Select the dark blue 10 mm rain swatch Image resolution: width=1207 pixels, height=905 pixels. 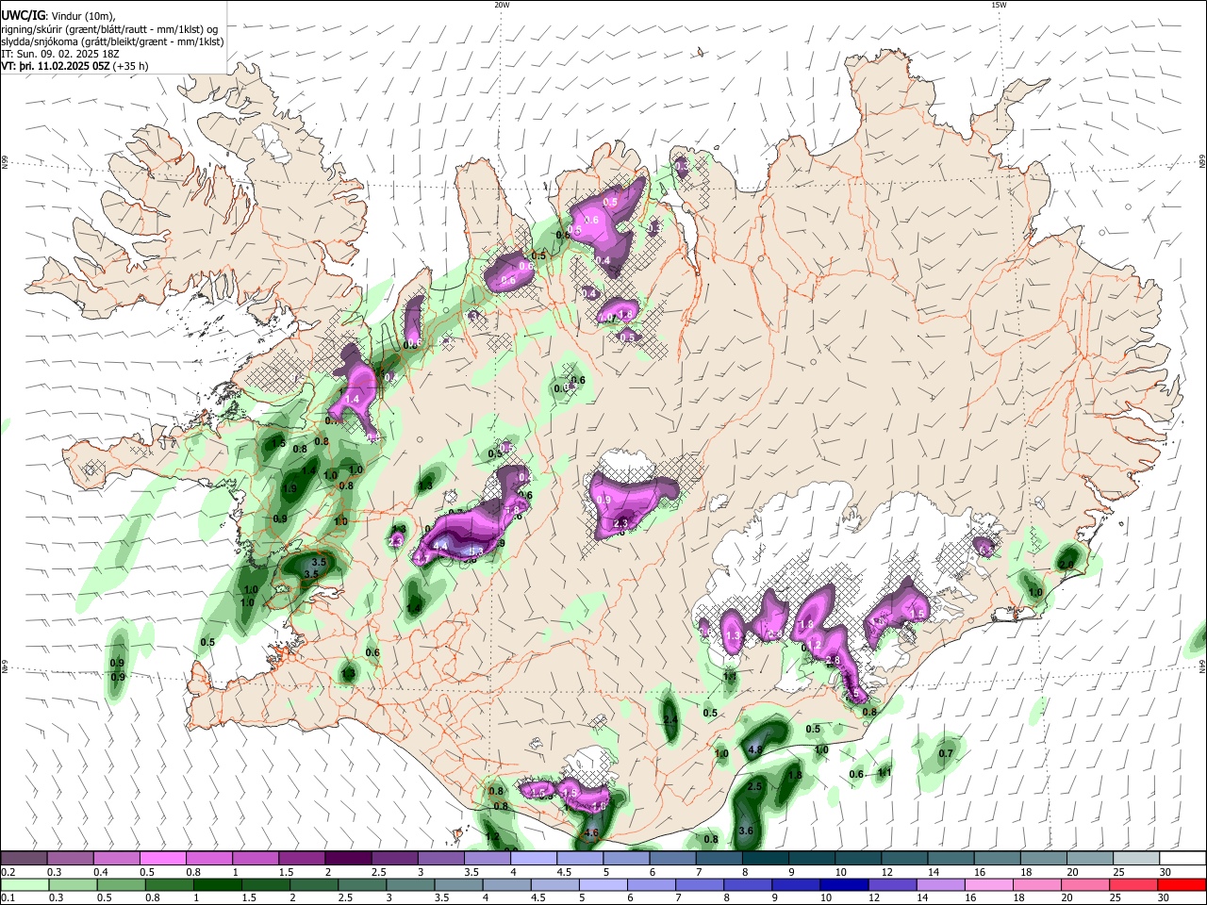click(842, 885)
